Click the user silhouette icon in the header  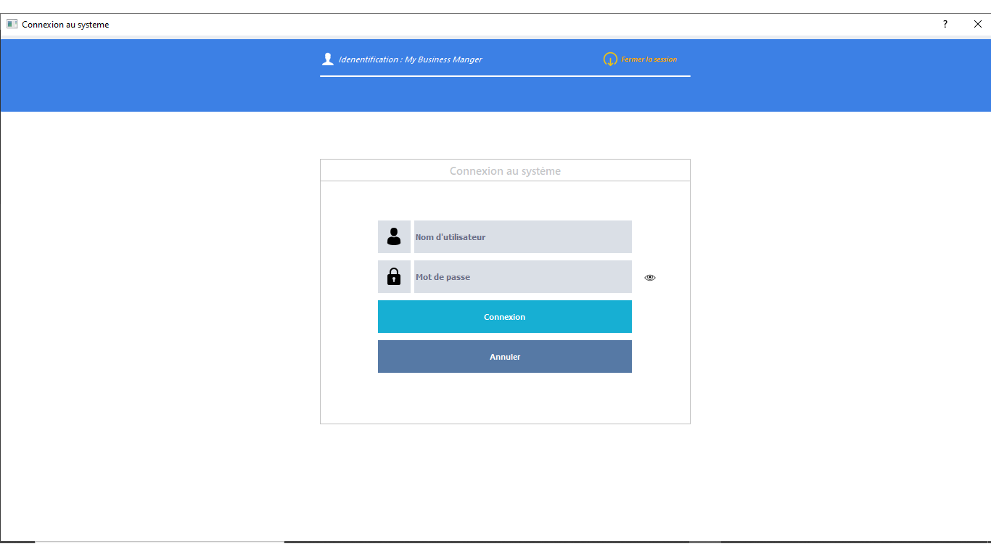328,58
